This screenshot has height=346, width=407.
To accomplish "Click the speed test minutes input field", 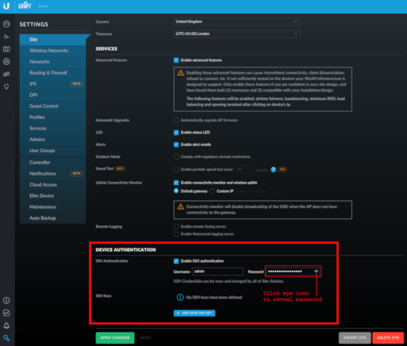I will (x=244, y=169).
